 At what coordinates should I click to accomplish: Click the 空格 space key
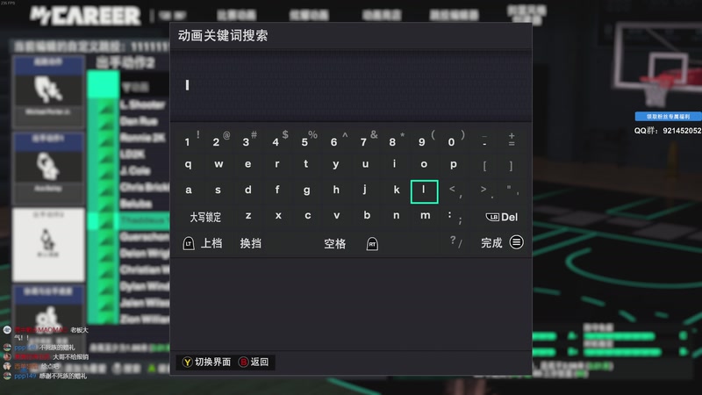pos(335,244)
